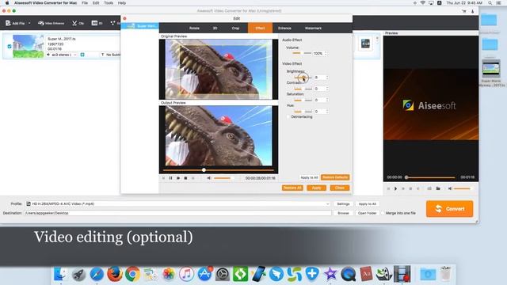Image resolution: width=507 pixels, height=285 pixels.
Task: Switch to the Enhance tab
Action: click(x=284, y=28)
